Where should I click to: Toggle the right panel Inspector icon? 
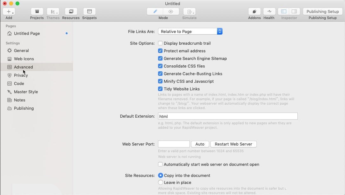point(295,12)
